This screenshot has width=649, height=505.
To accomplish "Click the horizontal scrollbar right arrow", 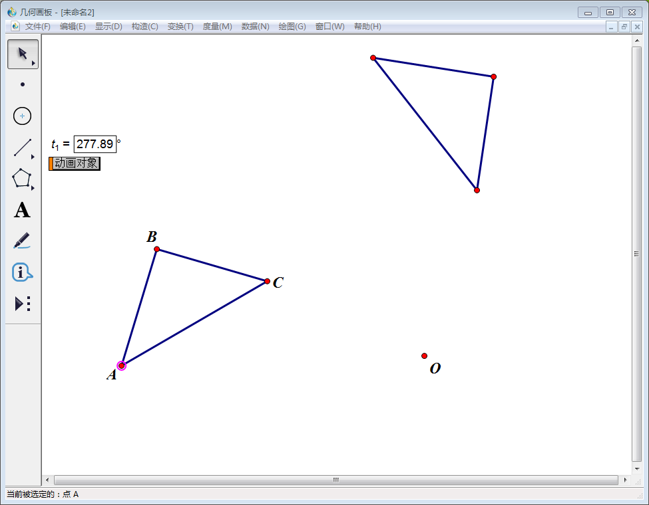I will (625, 480).
